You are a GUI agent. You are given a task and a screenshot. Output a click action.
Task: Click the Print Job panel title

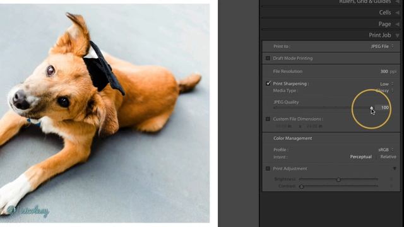tap(380, 35)
